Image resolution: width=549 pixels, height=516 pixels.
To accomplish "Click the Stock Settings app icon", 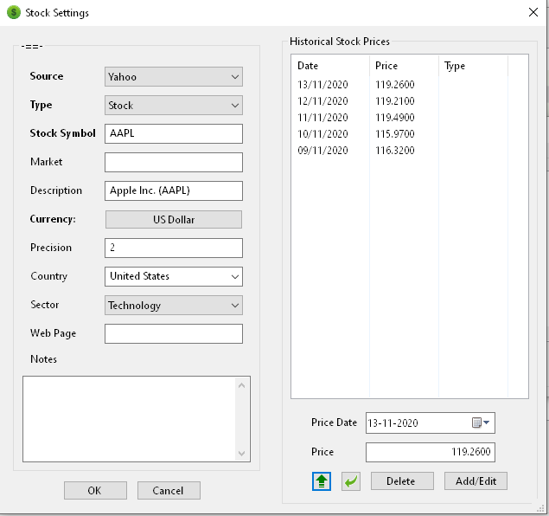I will 14,13.
